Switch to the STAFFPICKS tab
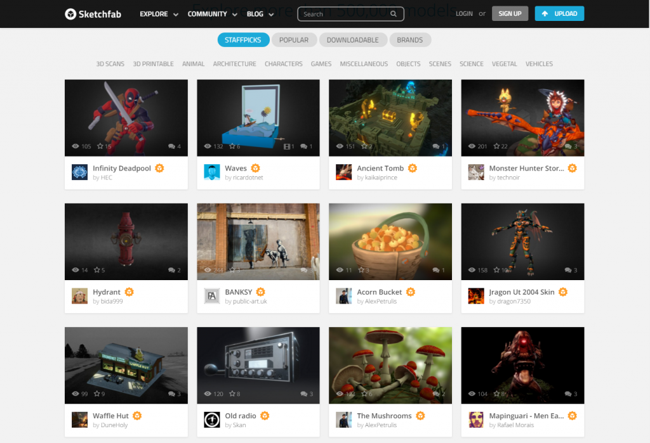650x443 pixels. pos(243,40)
